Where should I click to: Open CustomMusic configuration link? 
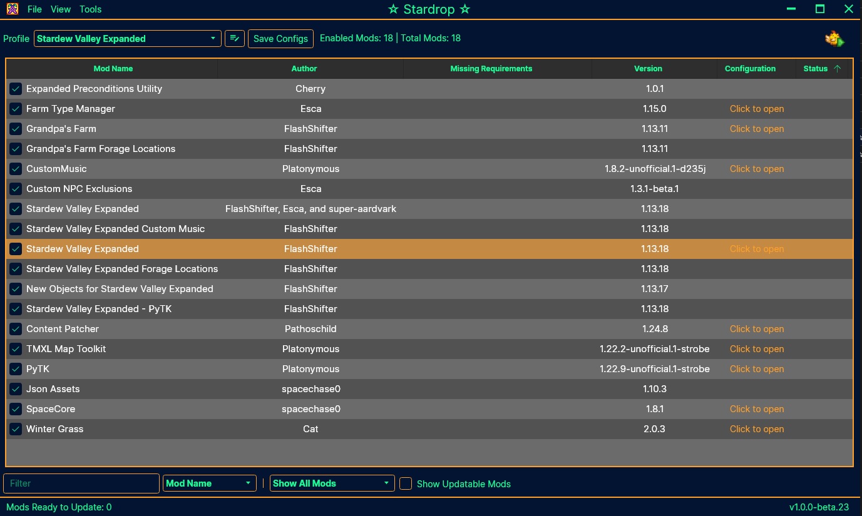point(757,169)
